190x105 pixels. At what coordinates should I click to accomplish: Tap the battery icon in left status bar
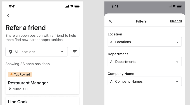tap(77, 6)
